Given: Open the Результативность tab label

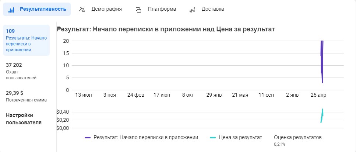Looking at the screenshot, I should pyautogui.click(x=43, y=9).
